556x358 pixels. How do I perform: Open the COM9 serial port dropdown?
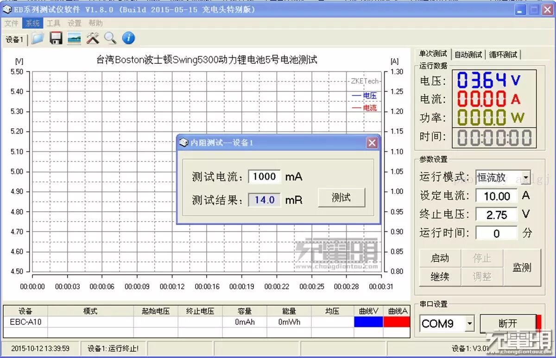pos(470,323)
